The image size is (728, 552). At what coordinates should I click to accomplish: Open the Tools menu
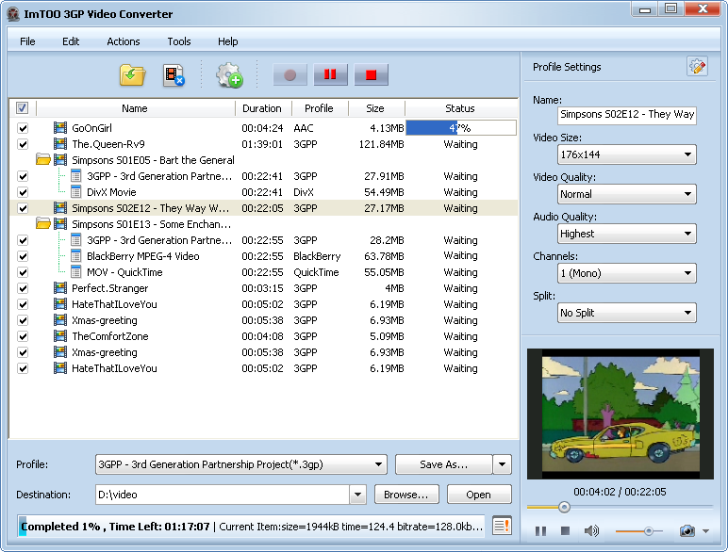[x=179, y=41]
